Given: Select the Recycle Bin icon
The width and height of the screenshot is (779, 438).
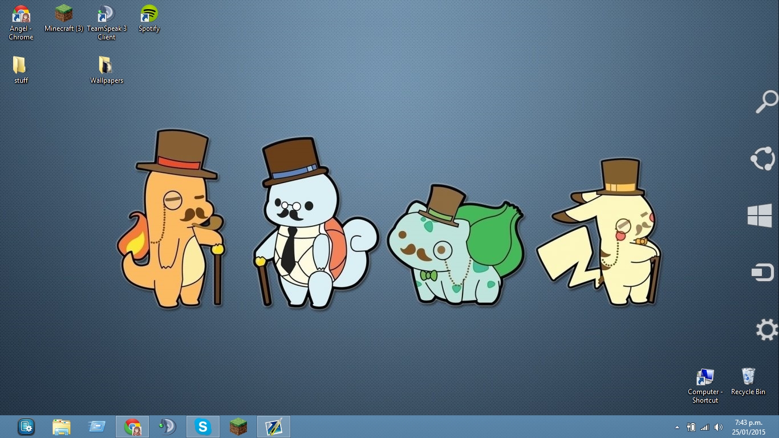Looking at the screenshot, I should point(748,382).
